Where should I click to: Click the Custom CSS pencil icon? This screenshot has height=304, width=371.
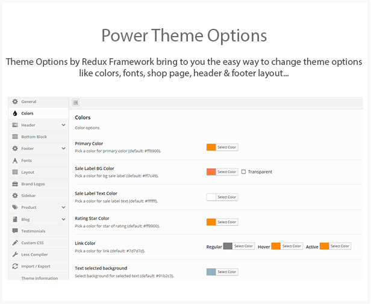click(15, 243)
